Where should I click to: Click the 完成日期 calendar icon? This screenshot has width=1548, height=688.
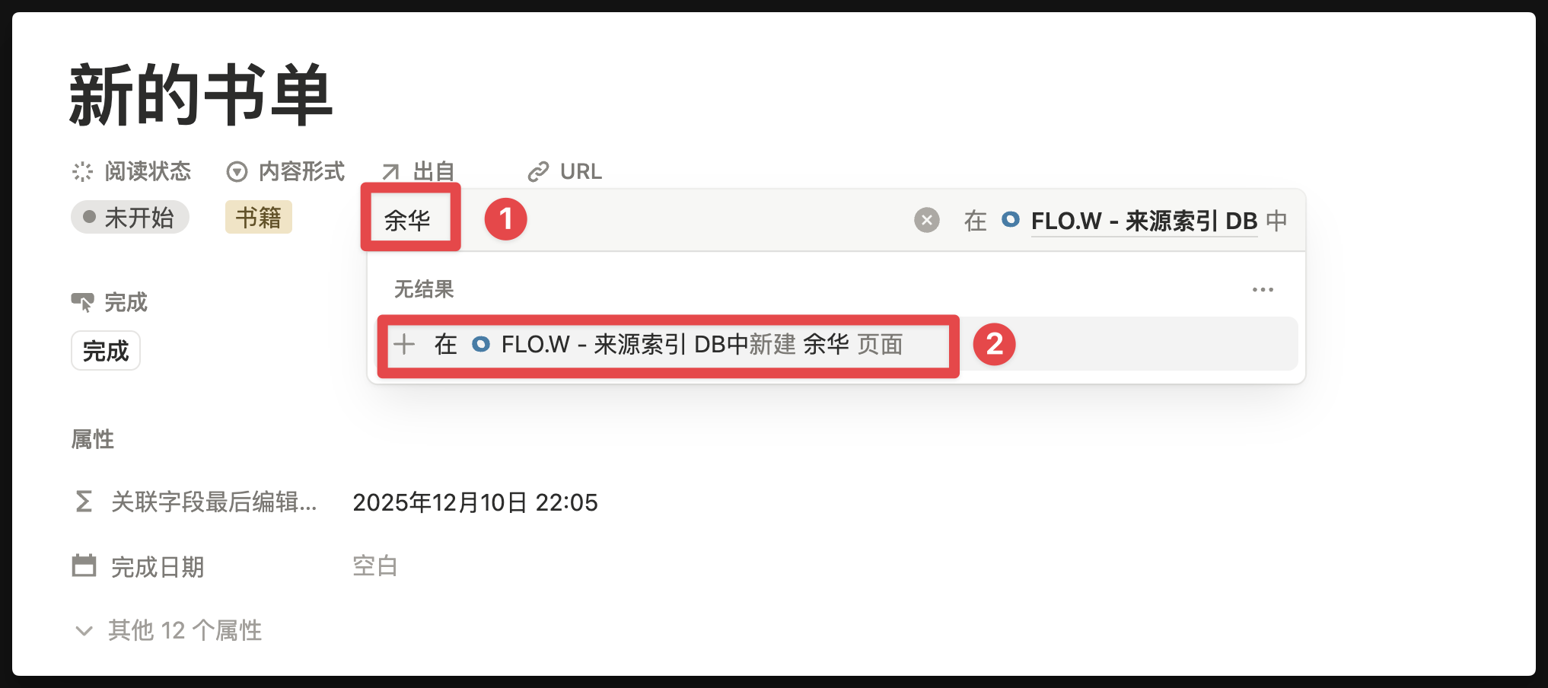84,566
